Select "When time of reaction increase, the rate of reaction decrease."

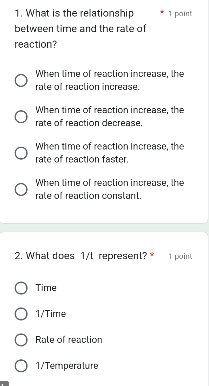click(20, 116)
